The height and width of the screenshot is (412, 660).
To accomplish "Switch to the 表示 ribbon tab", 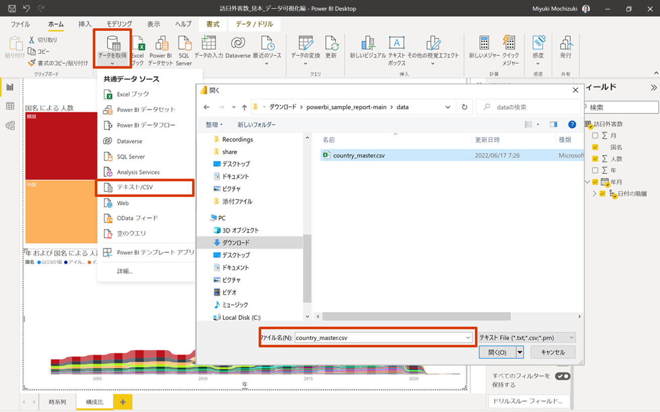I will pyautogui.click(x=154, y=24).
